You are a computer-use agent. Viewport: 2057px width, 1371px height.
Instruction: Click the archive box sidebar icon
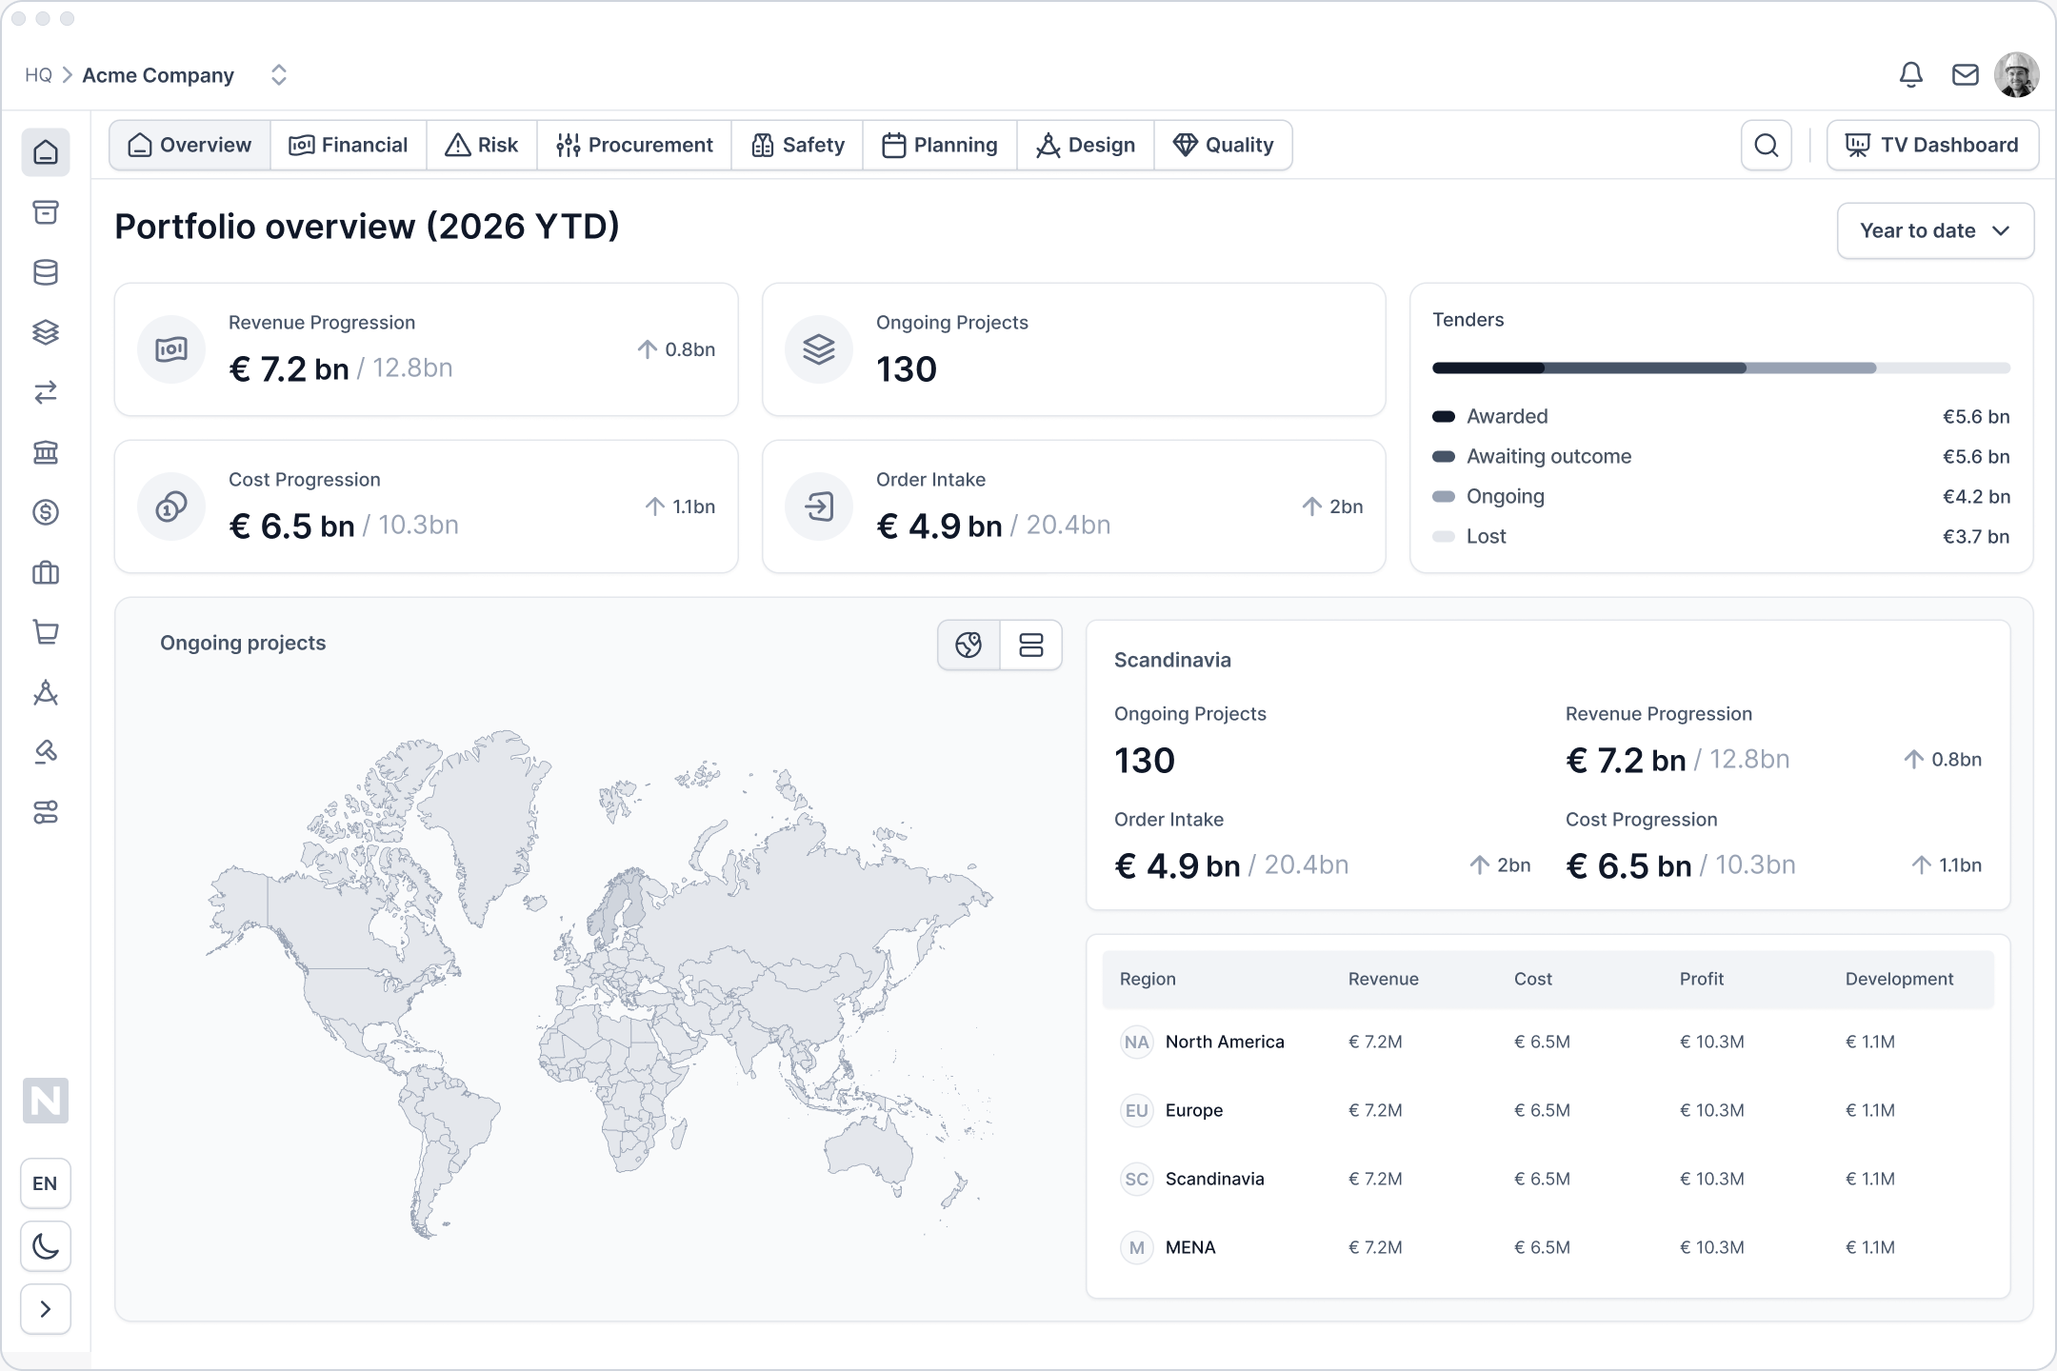click(46, 212)
